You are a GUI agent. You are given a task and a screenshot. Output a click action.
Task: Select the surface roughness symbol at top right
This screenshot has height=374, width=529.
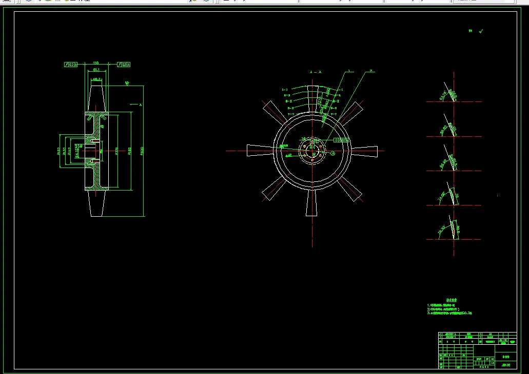[x=481, y=31]
